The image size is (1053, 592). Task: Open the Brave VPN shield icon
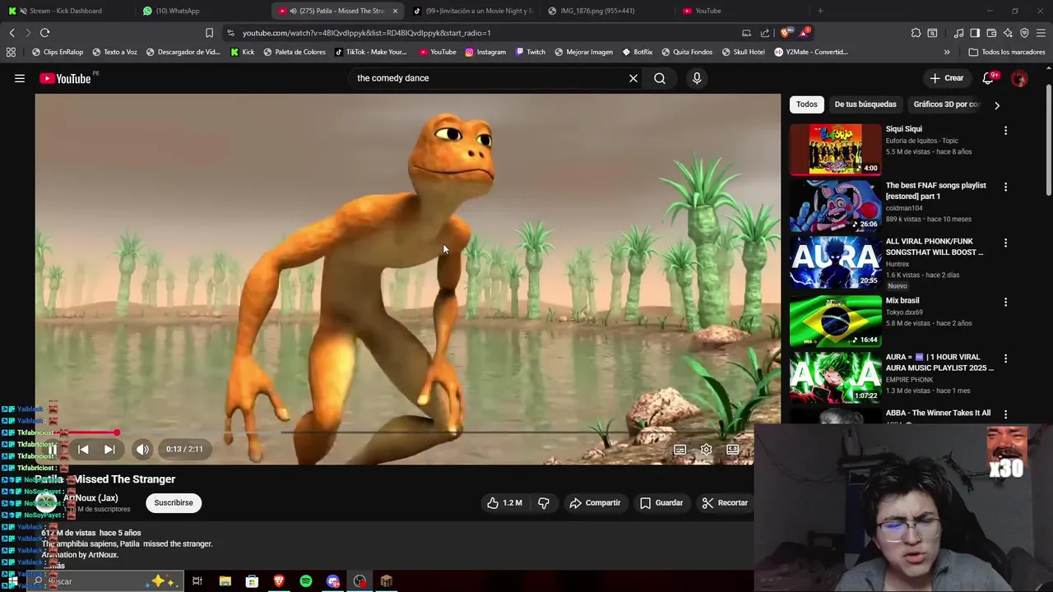(1024, 33)
